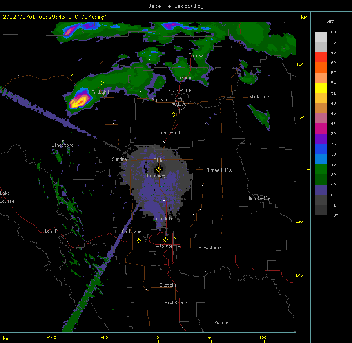352x343 pixels.
Task: Click the Innisfail town label
Action: point(169,133)
